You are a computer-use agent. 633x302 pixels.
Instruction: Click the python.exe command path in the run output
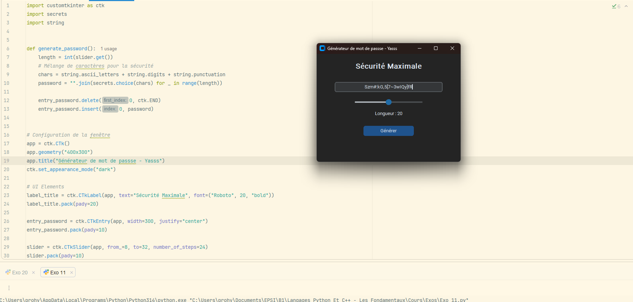(x=93, y=299)
